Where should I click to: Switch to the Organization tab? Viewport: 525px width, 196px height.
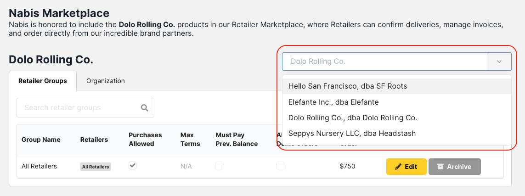[106, 81]
